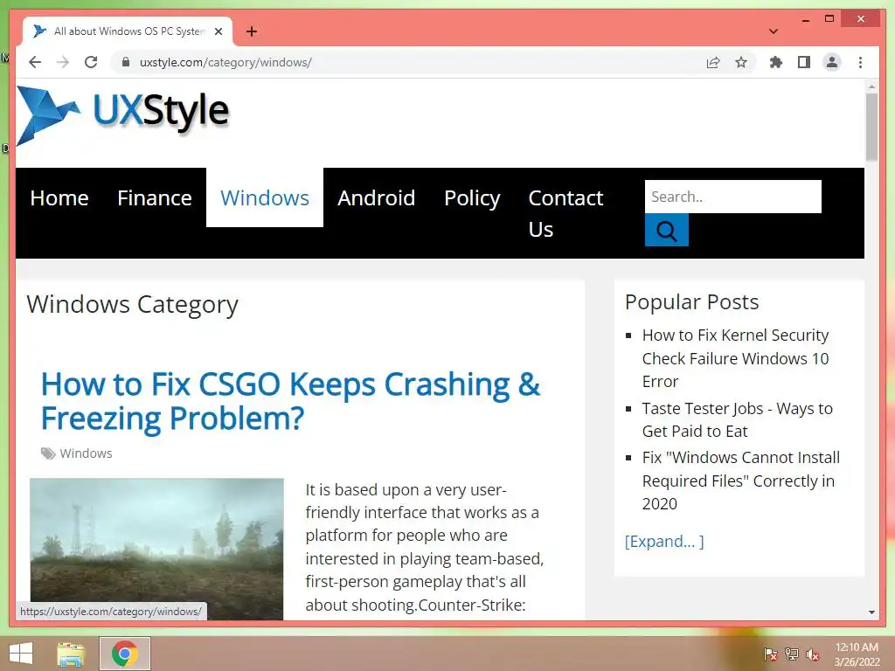The height and width of the screenshot is (671, 895).
Task: Open a new tab with plus button
Action: click(251, 31)
